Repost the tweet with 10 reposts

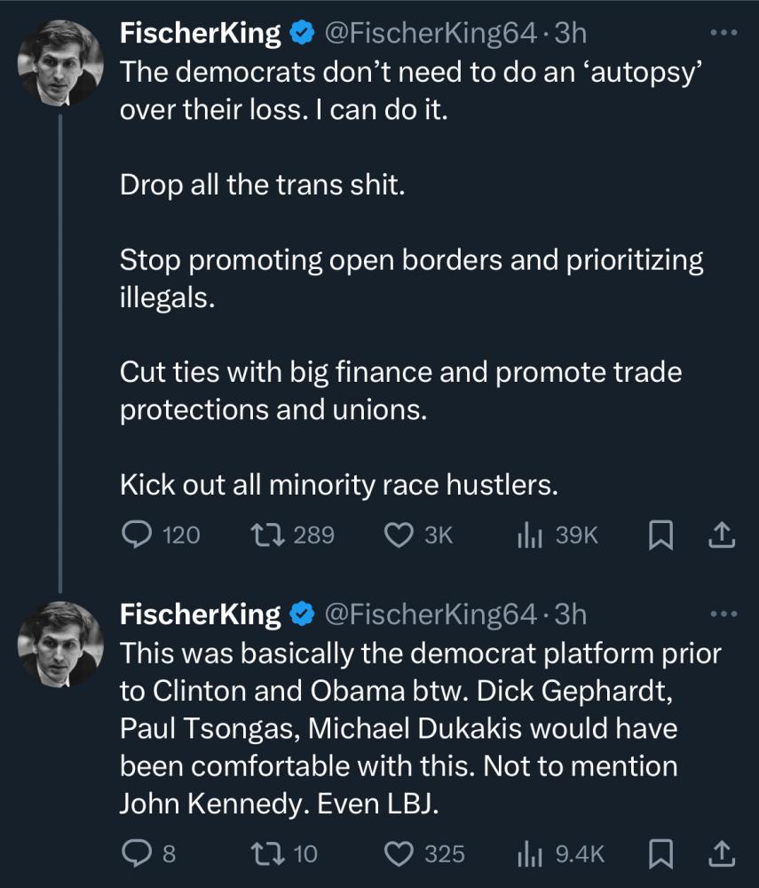pos(284,853)
